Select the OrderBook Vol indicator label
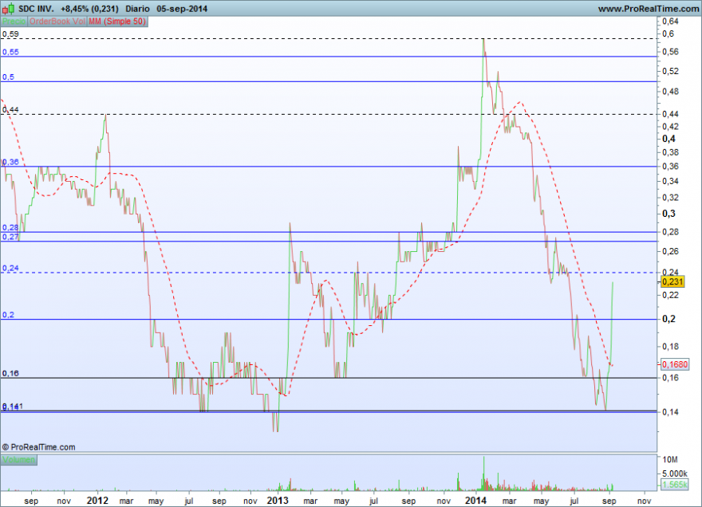Viewport: 702px width, 507px height. tap(57, 21)
